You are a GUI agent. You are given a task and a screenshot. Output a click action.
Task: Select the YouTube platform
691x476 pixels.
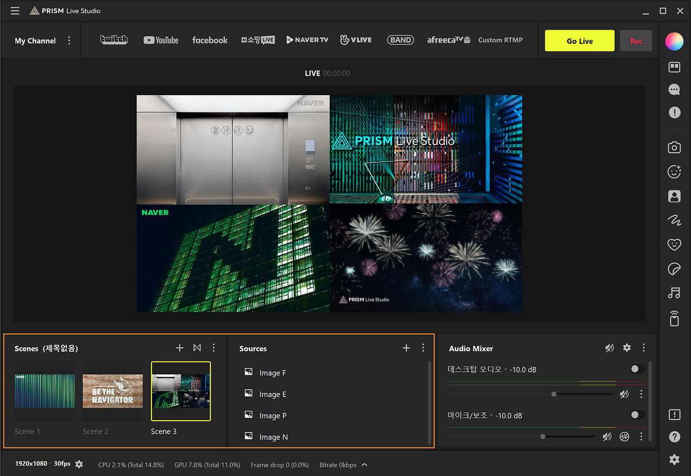(x=161, y=40)
